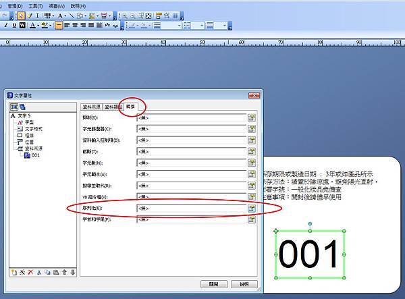Select the pointer selection tool in toolbar
The image size is (405, 299).
(x=21, y=16)
